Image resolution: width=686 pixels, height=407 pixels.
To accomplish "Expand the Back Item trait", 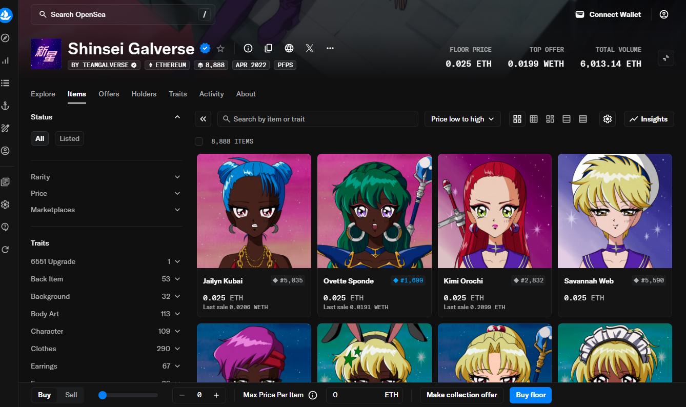I will pyautogui.click(x=106, y=279).
